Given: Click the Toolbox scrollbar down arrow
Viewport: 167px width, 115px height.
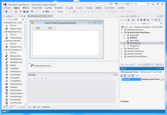Looking at the screenshot, I should click(25, 104).
